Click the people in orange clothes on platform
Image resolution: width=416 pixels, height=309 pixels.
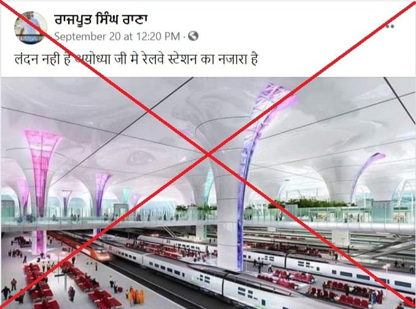point(137,296)
